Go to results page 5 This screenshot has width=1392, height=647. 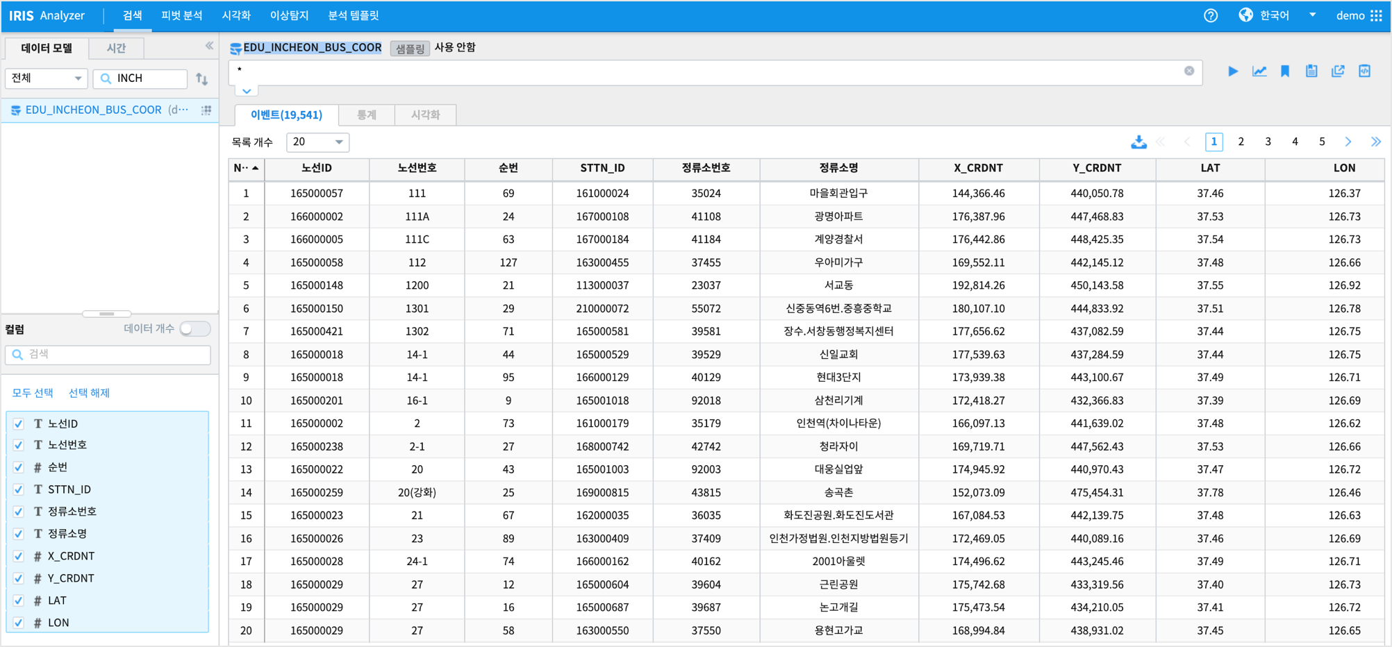point(1322,142)
